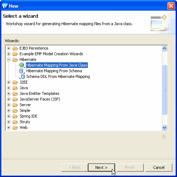Select the J2EE label
Screen dimensions: 177x177
tap(24, 82)
